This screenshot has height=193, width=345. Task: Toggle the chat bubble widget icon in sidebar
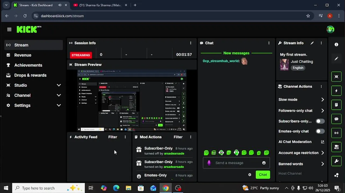click(336, 119)
